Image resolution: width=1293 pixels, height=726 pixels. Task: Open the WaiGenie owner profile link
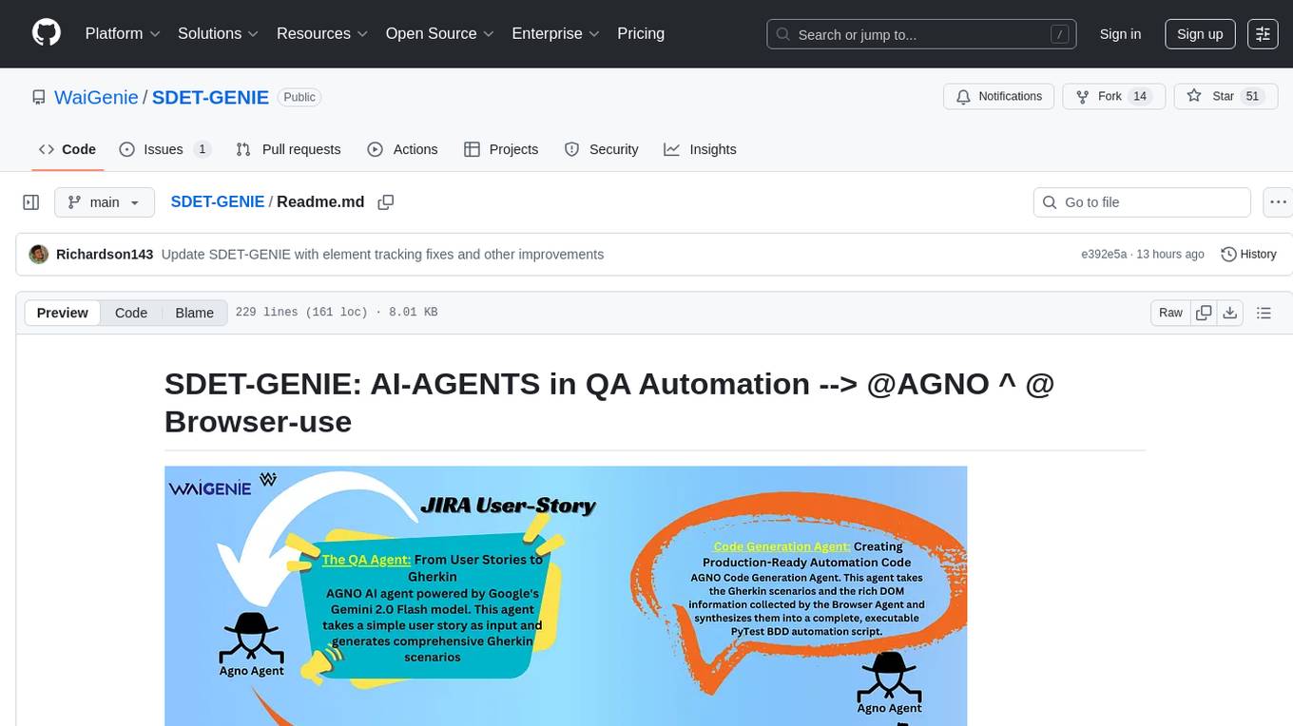pyautogui.click(x=96, y=97)
